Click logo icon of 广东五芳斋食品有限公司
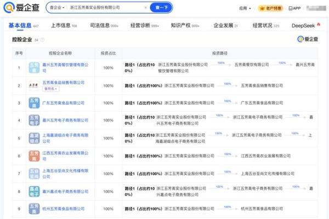 [x=34, y=103]
